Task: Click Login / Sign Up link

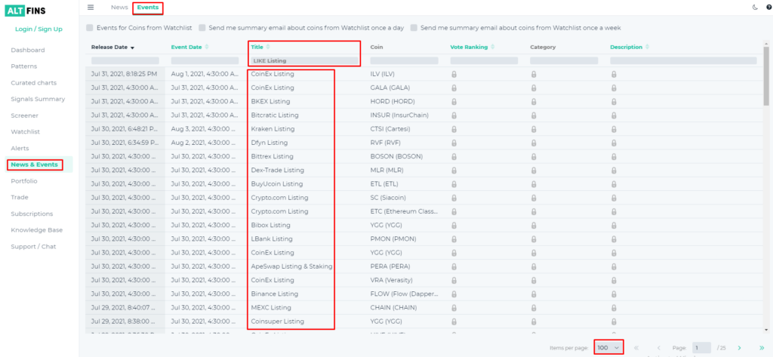Action: [39, 29]
